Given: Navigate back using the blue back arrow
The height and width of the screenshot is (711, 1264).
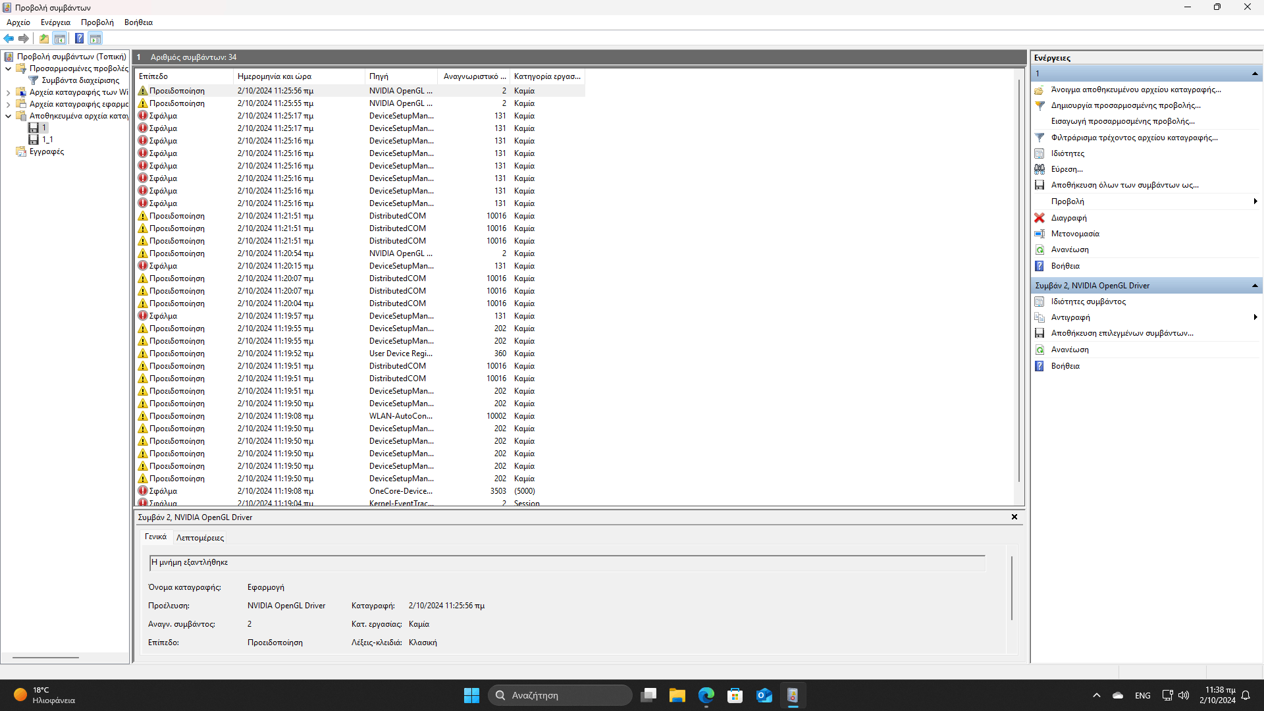Looking at the screenshot, I should 9,38.
